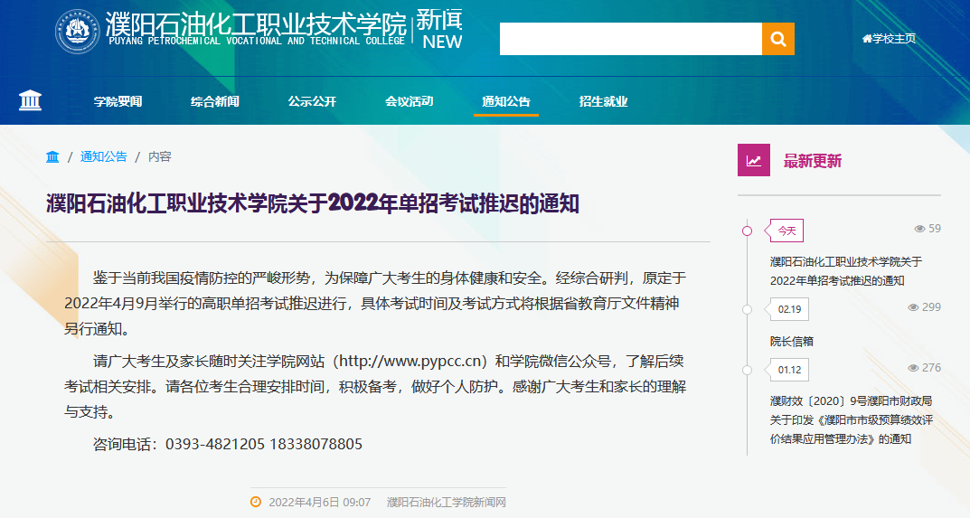Click the search text input box
The width and height of the screenshot is (970, 518).
point(630,39)
